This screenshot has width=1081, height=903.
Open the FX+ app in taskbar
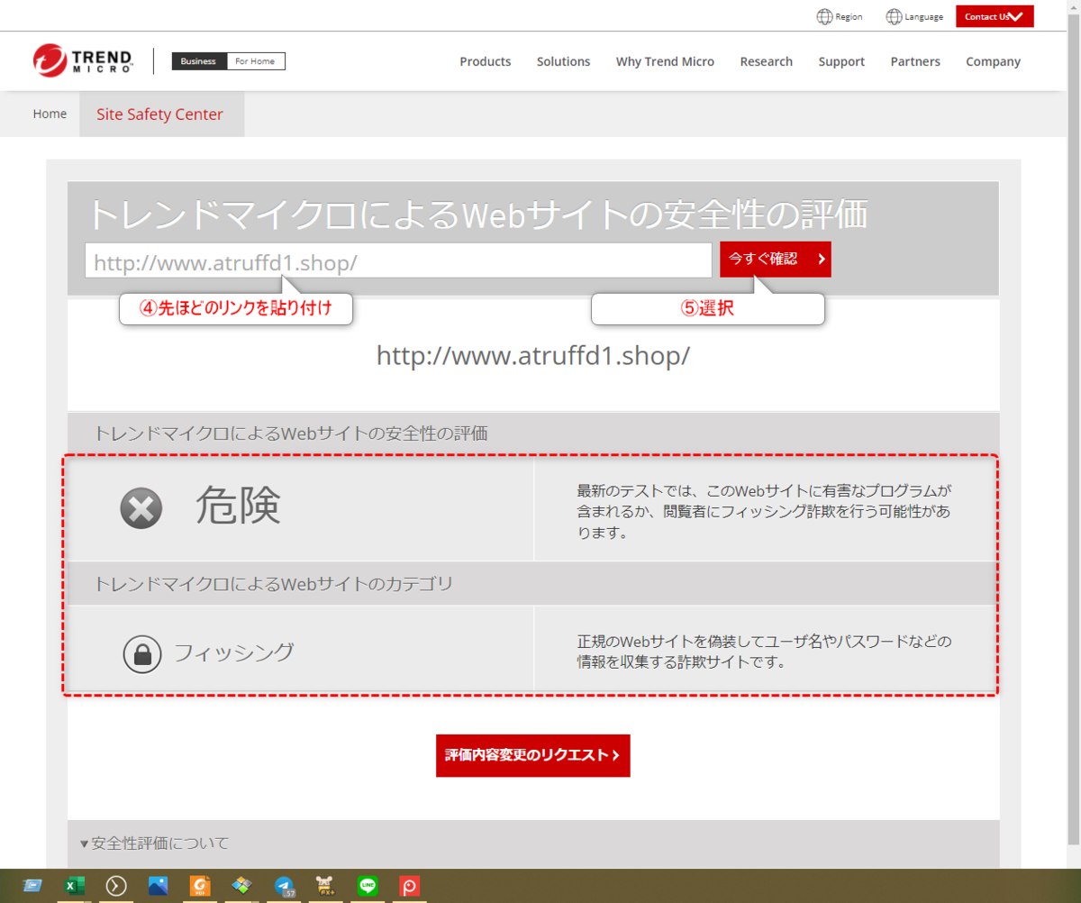[325, 886]
